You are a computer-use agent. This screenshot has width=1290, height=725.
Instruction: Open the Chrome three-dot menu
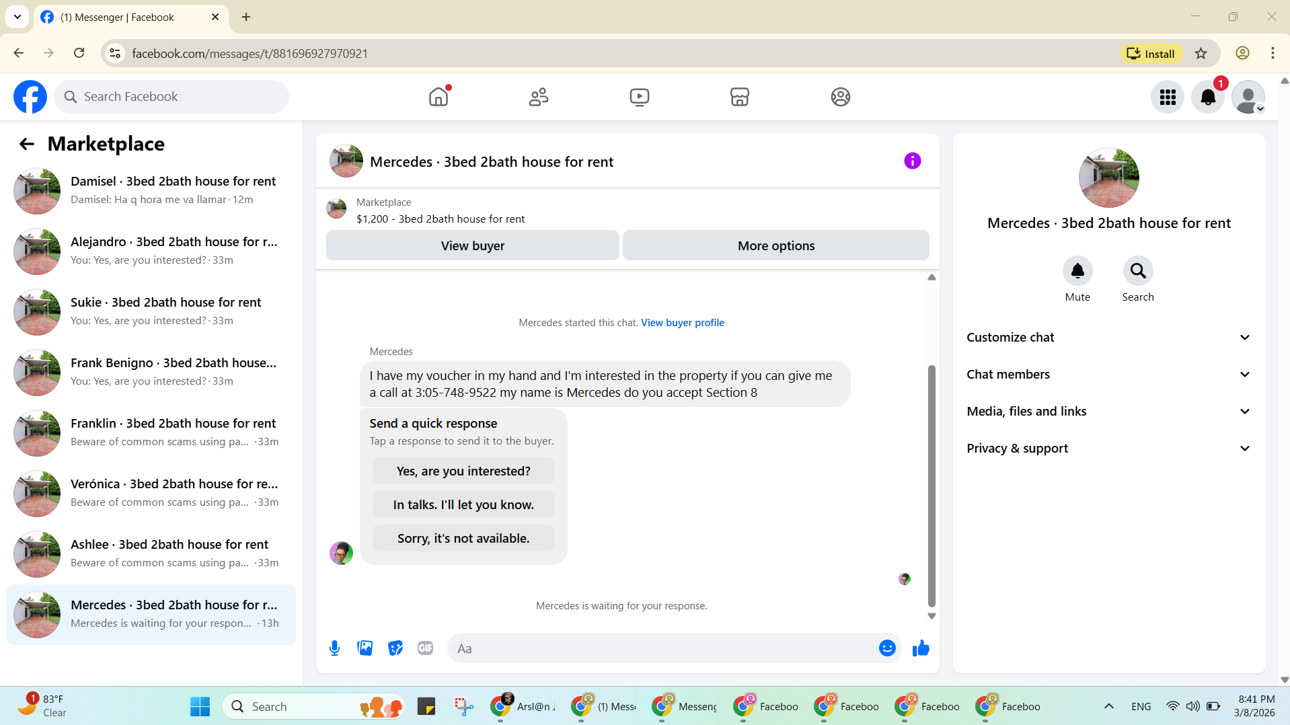[x=1273, y=53]
